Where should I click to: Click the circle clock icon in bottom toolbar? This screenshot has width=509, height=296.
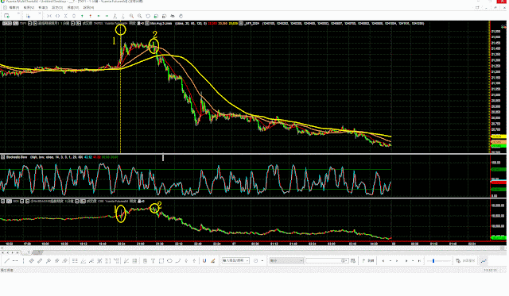point(256,261)
